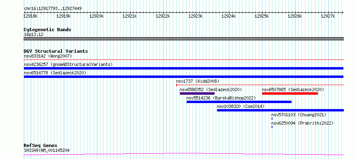
Task: Click nsv4236257 (gnomADStructuralVariants) label
Action: 68,64
